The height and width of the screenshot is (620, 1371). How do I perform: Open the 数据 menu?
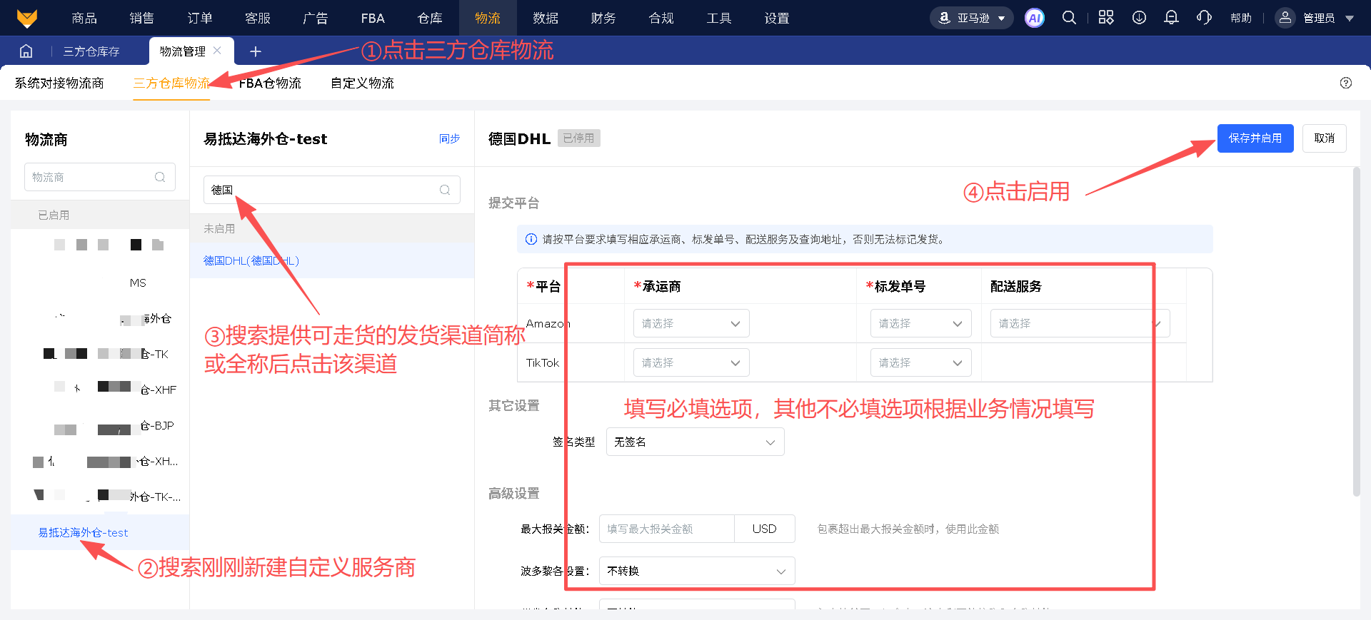(x=546, y=18)
